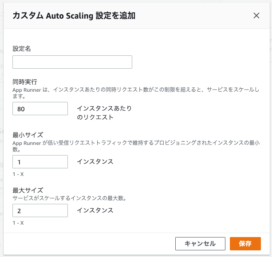Click the 最大サイズ description about maximum instances
The width and height of the screenshot is (272, 257).
pyautogui.click(x=69, y=198)
